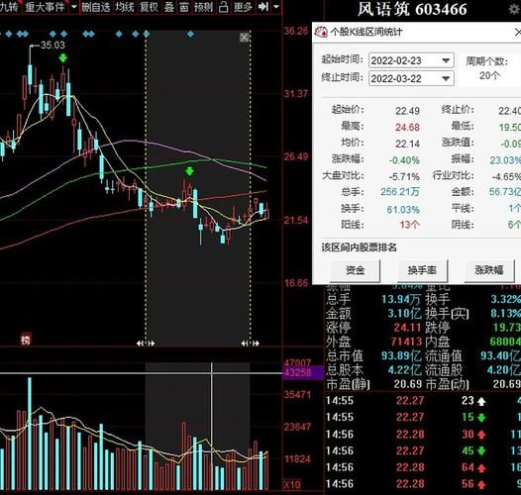
Task: Click the 21.54 price axis label
Action: 296,220
